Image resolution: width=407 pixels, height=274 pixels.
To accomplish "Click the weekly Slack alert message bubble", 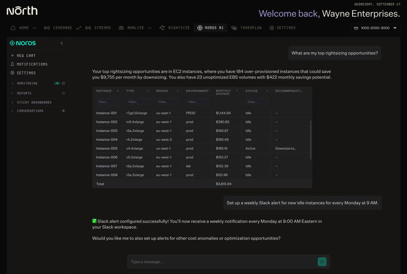I will pyautogui.click(x=302, y=203).
